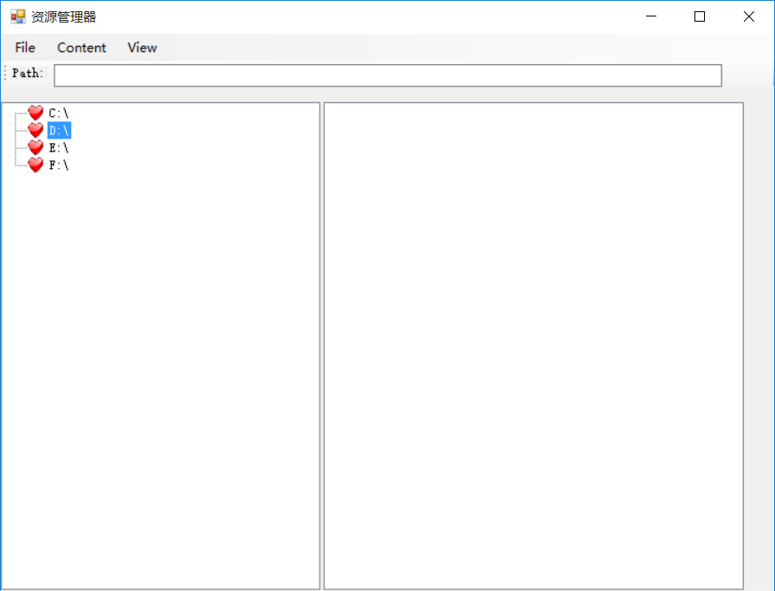
Task: Click the application icon in title bar
Action: (18, 16)
